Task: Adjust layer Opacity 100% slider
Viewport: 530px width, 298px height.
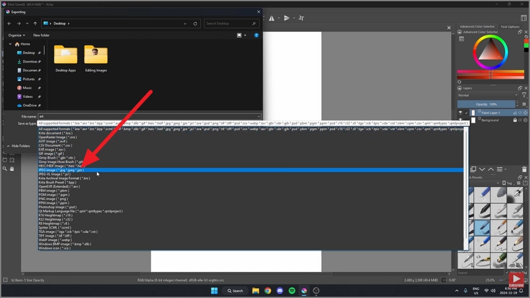Action: pyautogui.click(x=487, y=104)
